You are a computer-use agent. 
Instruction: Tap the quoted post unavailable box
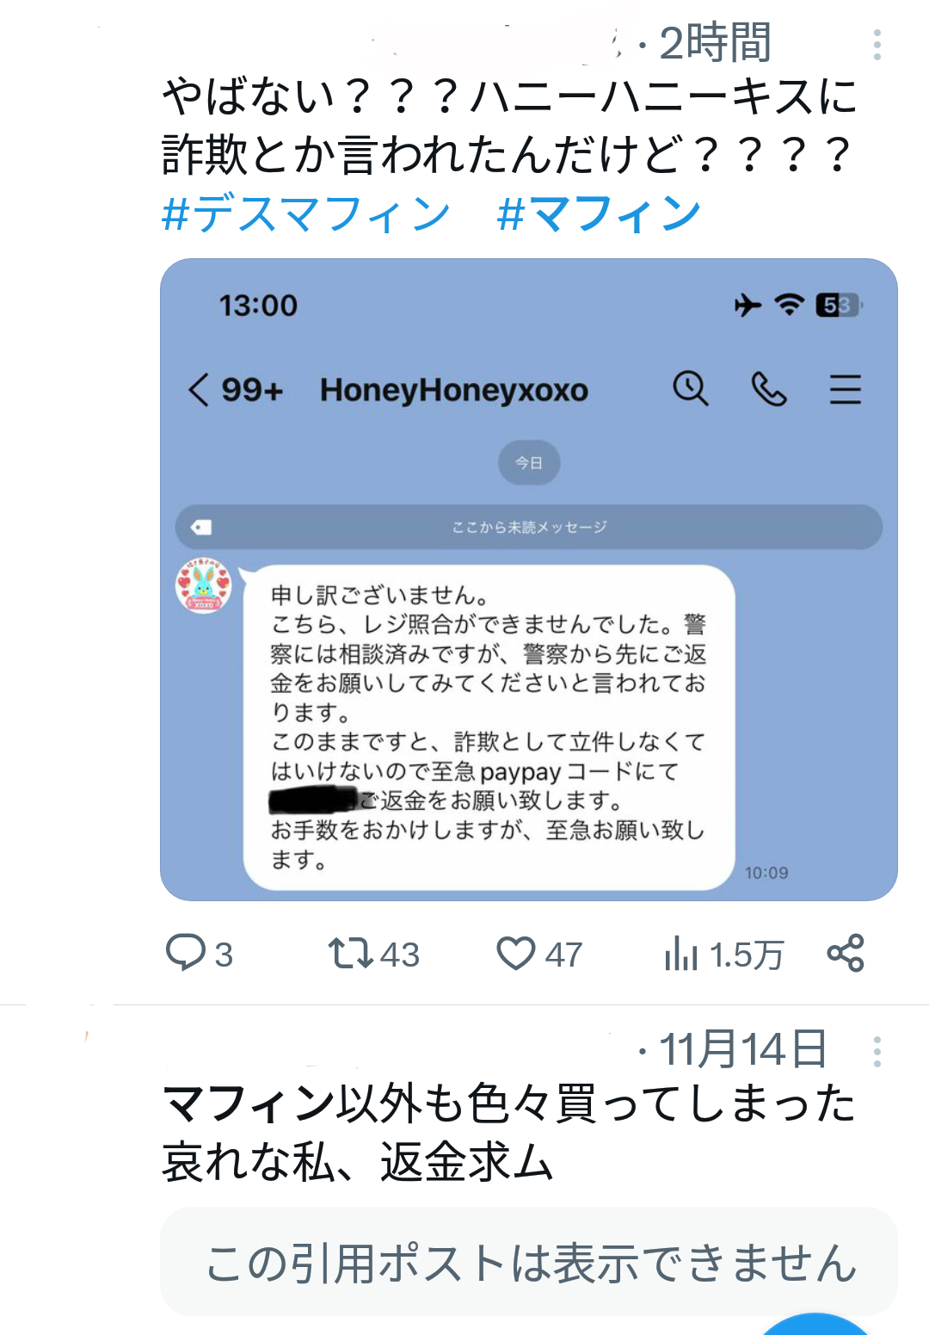(529, 1261)
